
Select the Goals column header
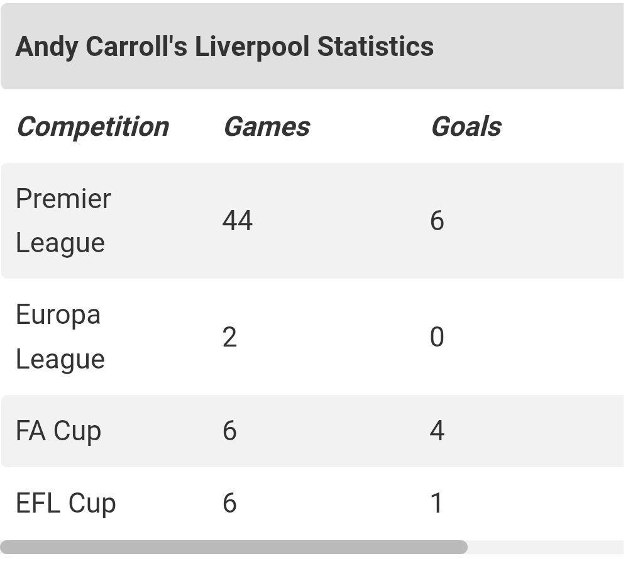pyautogui.click(x=466, y=126)
